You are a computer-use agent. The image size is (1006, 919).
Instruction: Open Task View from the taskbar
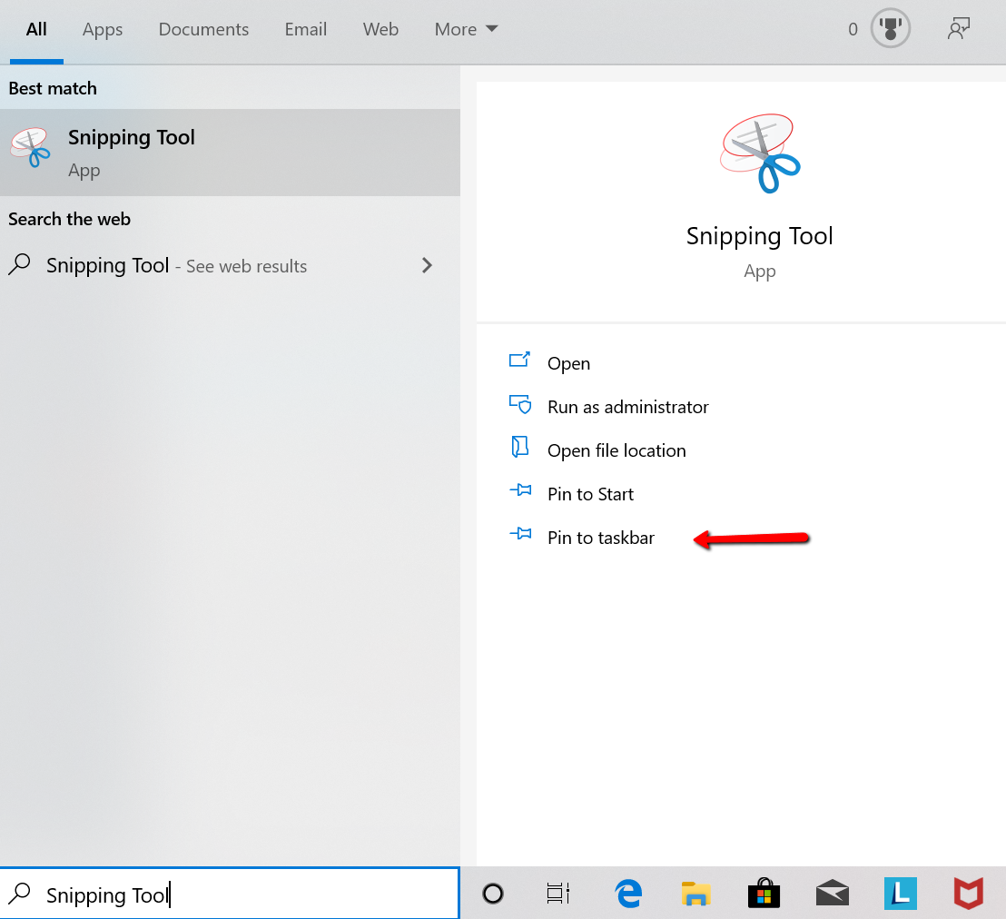click(x=557, y=894)
